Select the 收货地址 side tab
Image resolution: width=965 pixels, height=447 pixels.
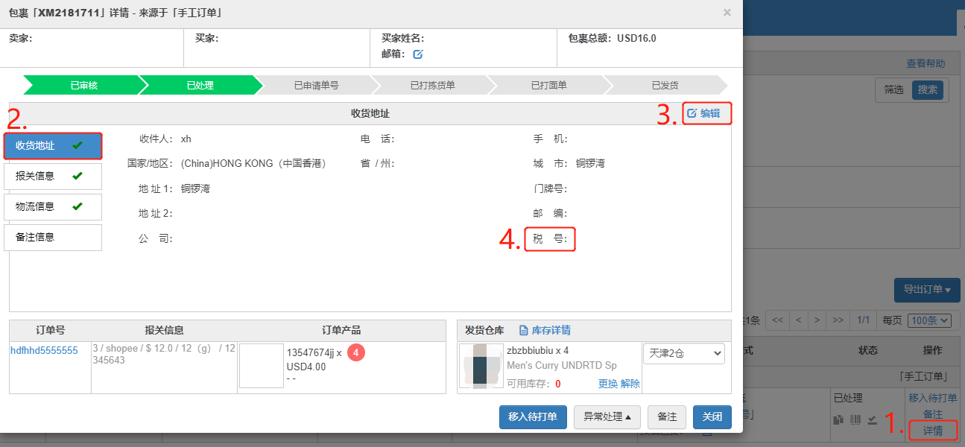pyautogui.click(x=53, y=145)
